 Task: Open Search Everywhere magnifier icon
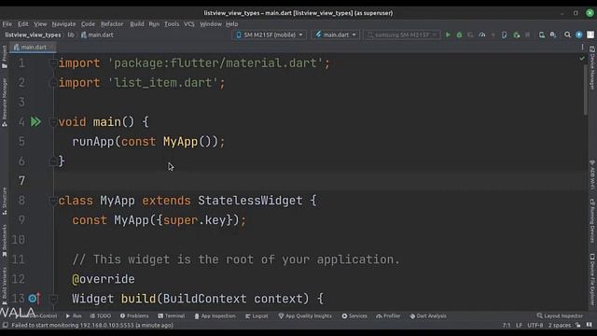tap(567, 35)
